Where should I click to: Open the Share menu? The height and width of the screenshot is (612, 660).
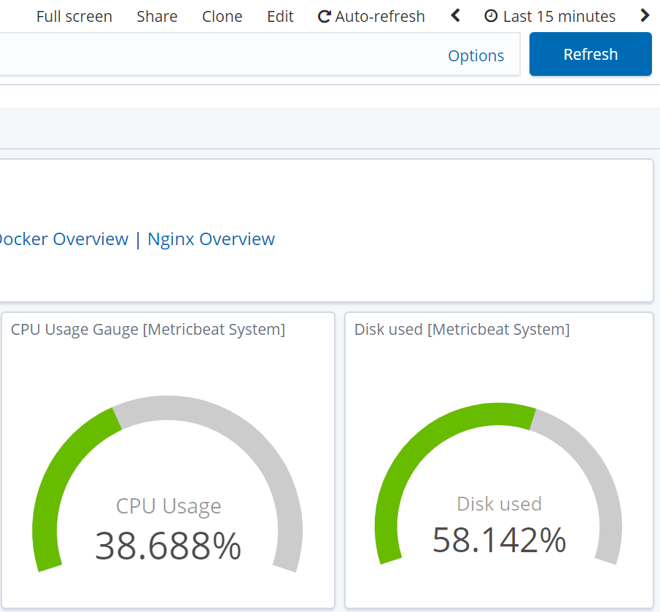pos(157,16)
